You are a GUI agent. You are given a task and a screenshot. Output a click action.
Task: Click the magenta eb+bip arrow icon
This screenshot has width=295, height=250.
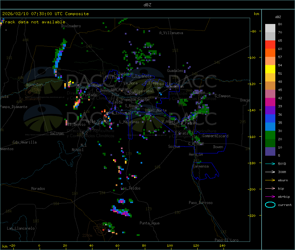270,196
